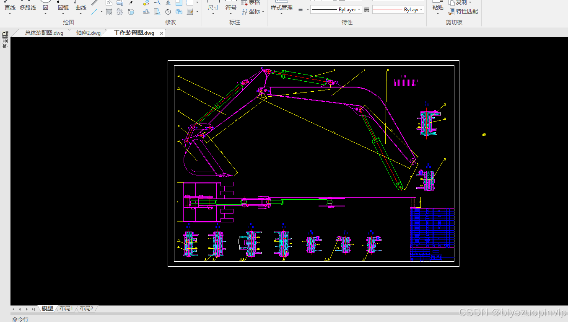Screen dimensions: 568x322
Task: Open the hatch edit dropdown arrow in the modify panel
Action: point(197,12)
